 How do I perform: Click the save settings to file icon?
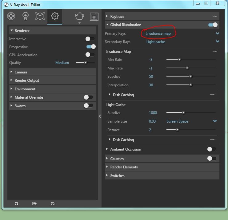tap(53, 204)
